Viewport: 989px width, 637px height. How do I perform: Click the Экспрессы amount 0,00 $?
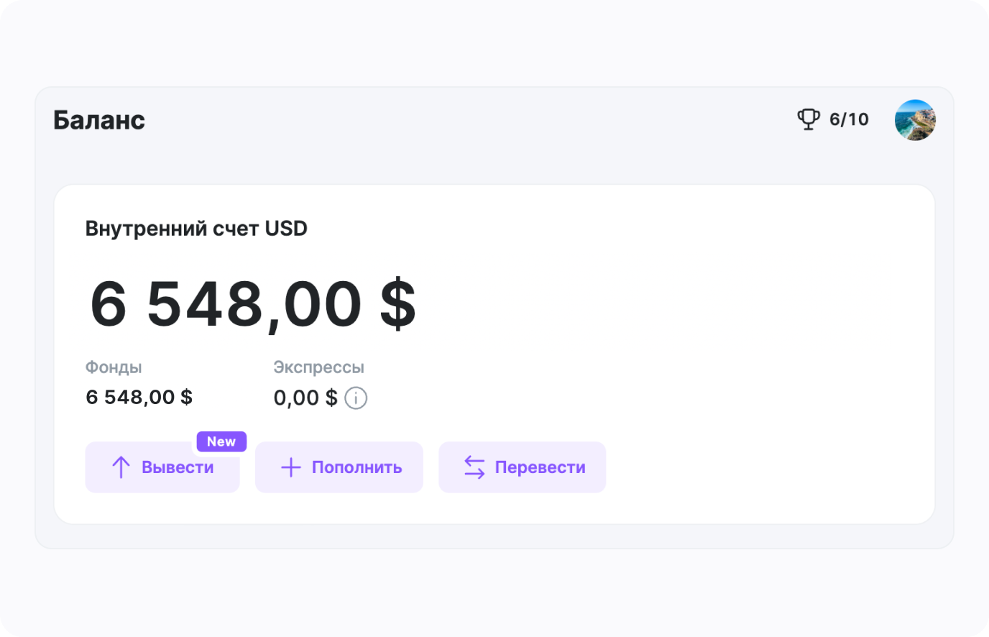click(305, 398)
